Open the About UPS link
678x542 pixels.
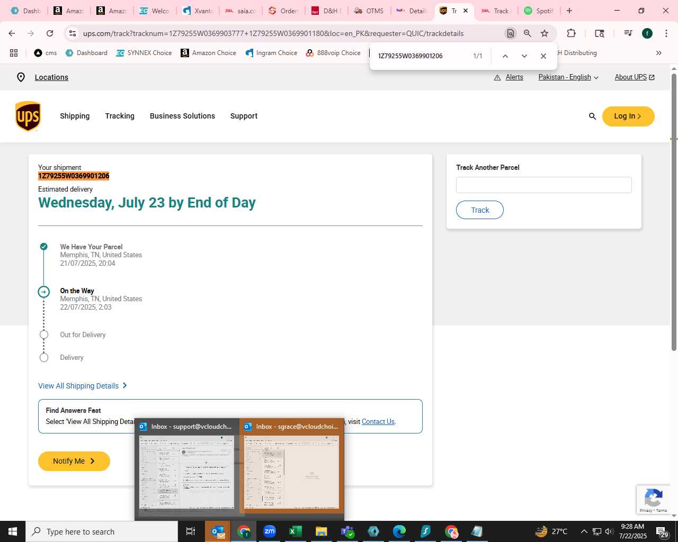pos(635,77)
